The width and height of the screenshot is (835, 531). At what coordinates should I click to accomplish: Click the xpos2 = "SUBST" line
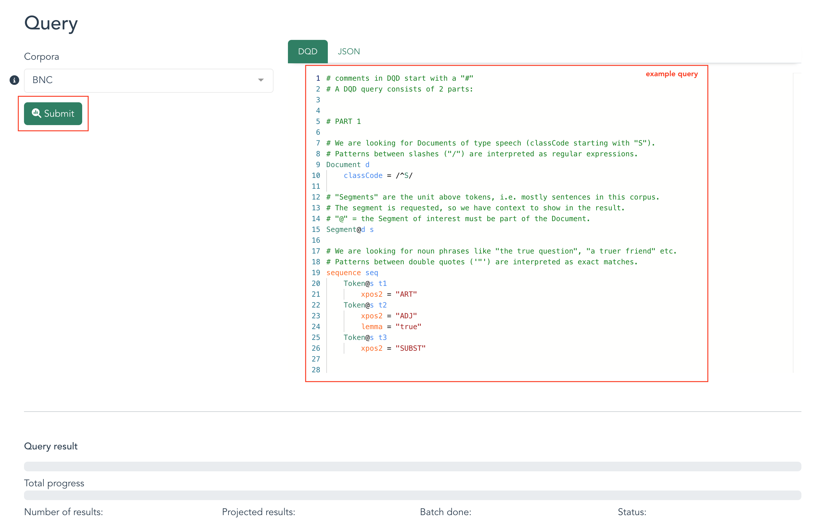point(393,348)
